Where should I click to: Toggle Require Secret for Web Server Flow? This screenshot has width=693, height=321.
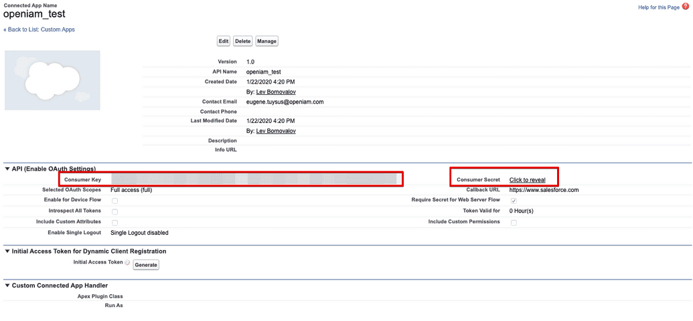click(x=514, y=201)
